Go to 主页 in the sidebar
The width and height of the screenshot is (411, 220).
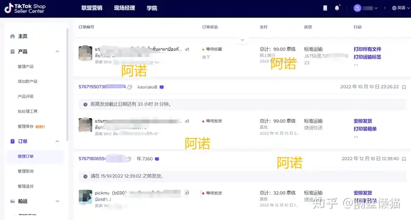tap(22, 36)
